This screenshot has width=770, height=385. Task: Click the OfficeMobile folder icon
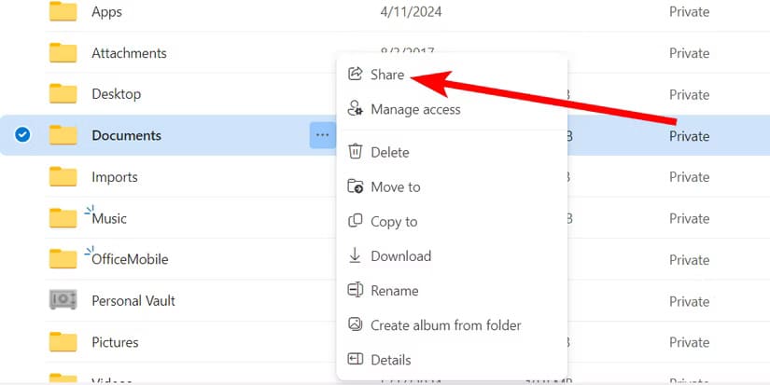63,259
